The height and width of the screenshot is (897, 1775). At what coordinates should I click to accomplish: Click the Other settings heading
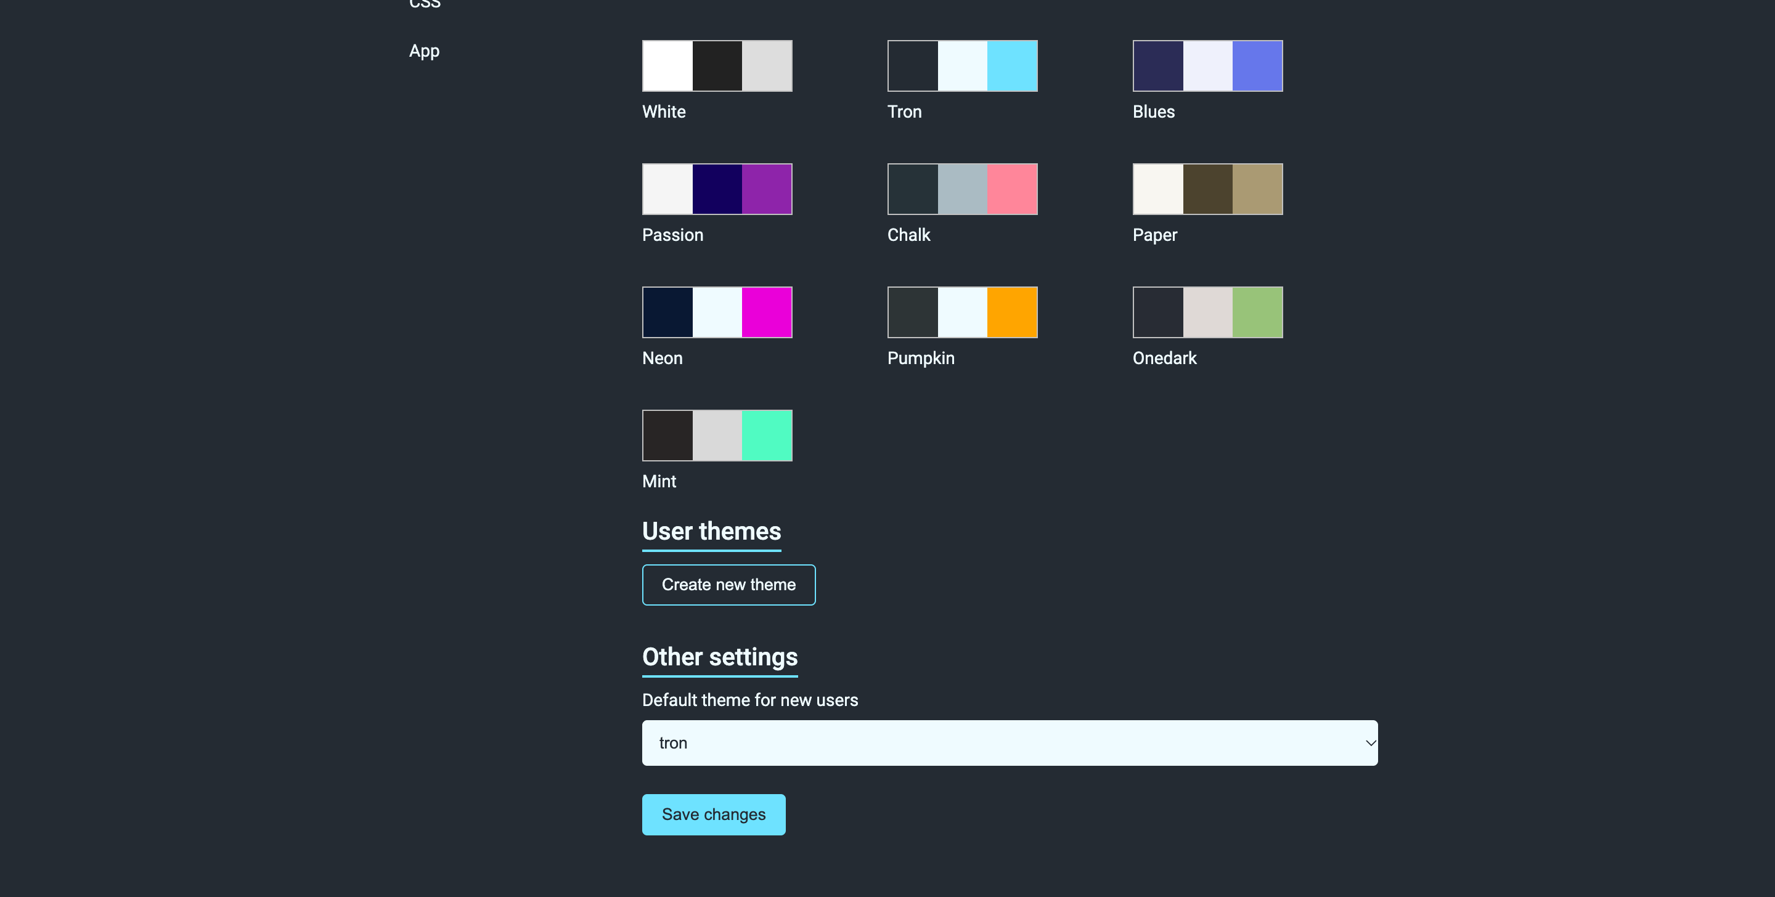click(720, 657)
